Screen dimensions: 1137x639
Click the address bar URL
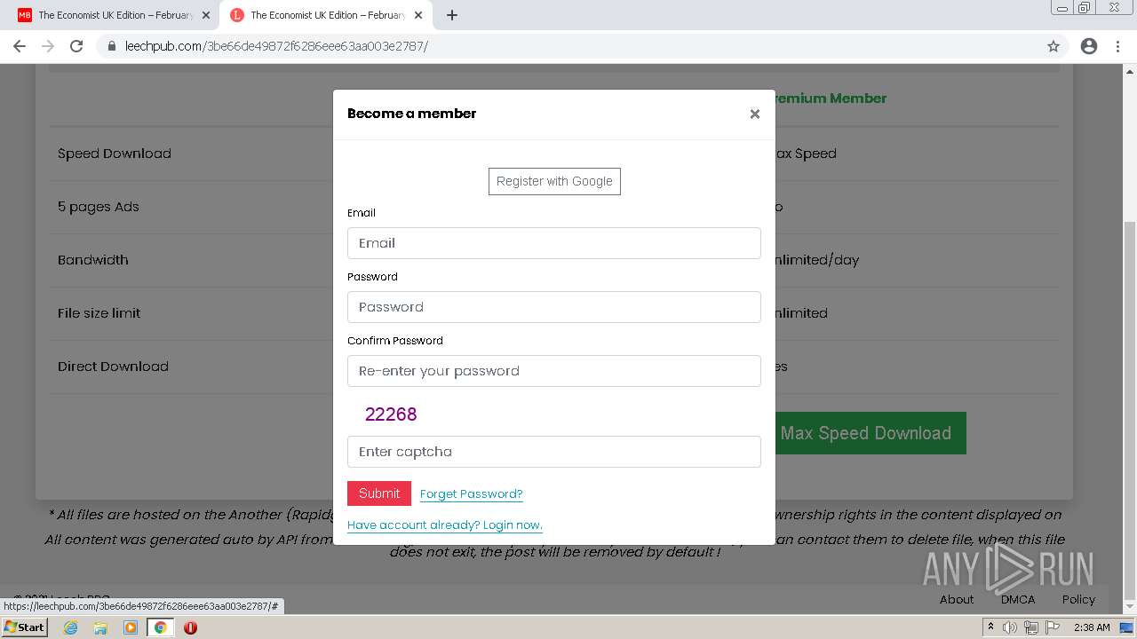click(x=277, y=46)
